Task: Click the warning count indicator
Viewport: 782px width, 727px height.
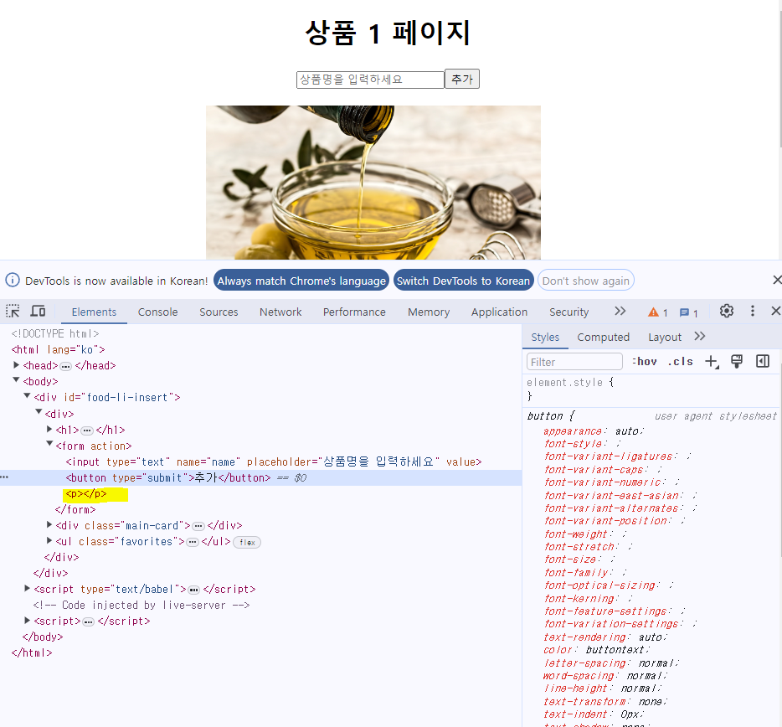Action: [x=658, y=312]
